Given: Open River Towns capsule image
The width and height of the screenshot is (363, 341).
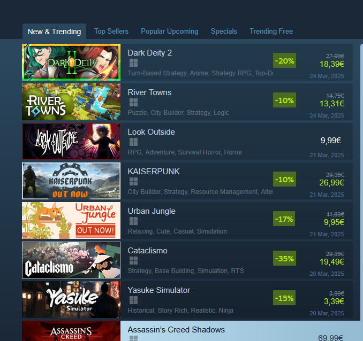Looking at the screenshot, I should click(71, 102).
